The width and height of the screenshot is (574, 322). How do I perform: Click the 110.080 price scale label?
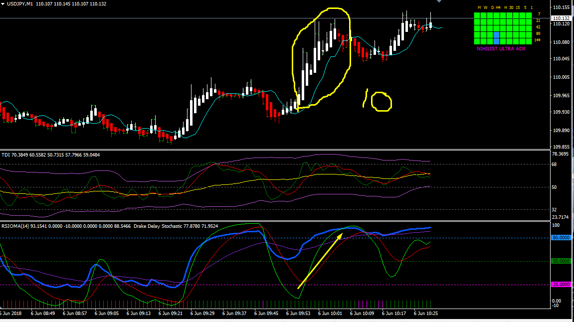(x=561, y=42)
